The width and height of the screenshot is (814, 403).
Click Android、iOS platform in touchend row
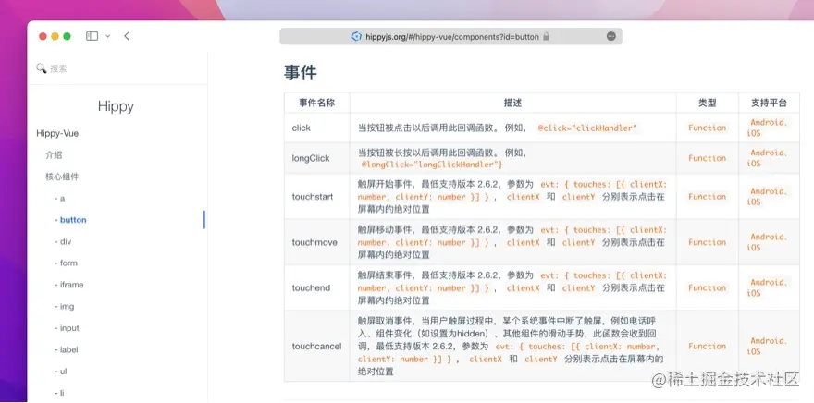(x=769, y=287)
